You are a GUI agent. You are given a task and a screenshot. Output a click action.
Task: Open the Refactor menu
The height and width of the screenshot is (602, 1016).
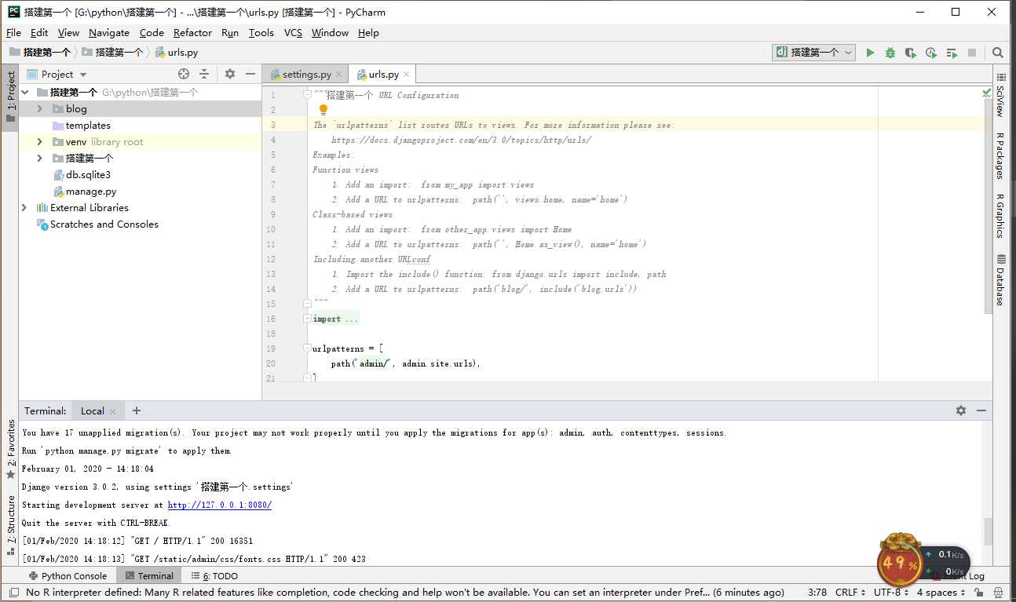click(192, 32)
